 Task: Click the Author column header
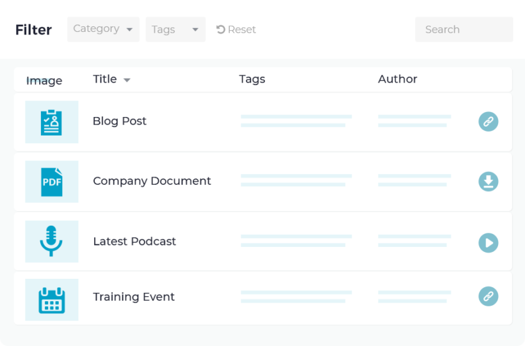point(398,79)
